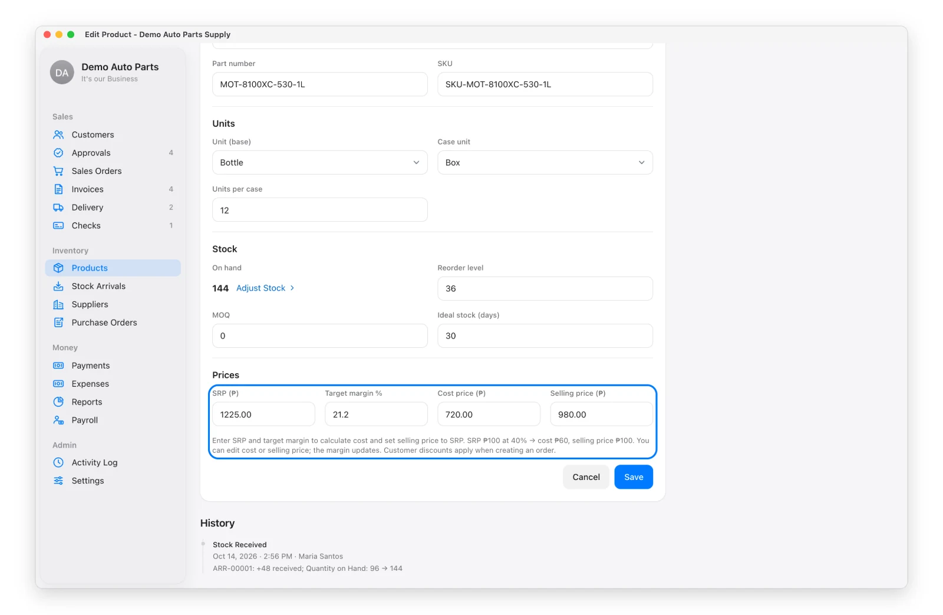943x615 pixels.
Task: Click the Units per case field
Action: tap(320, 210)
